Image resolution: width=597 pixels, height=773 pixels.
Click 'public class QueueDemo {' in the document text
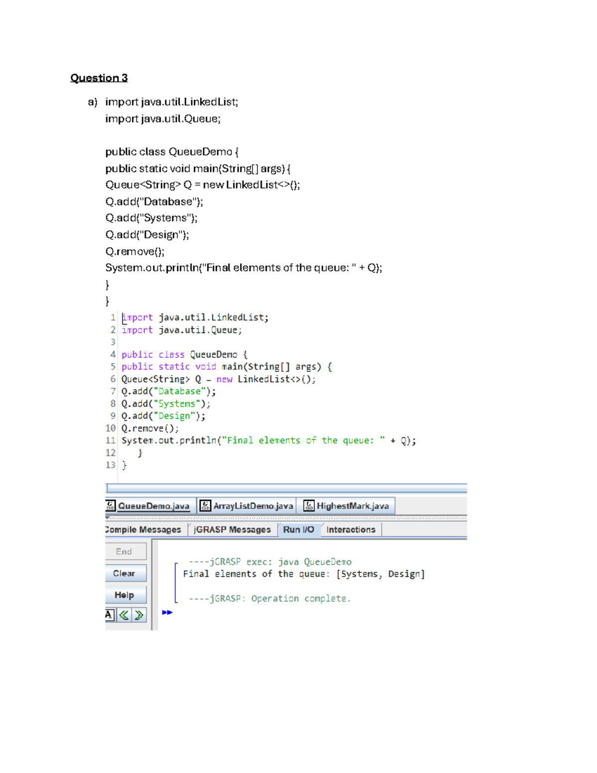click(x=172, y=152)
